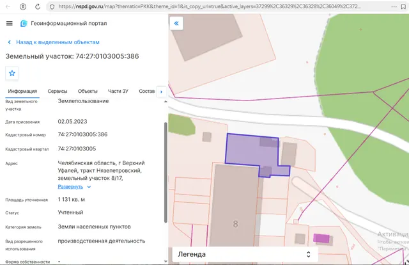Image resolution: width=409 pixels, height=265 pixels.
Task: Click the Категория земель label
Action: pos(23,227)
